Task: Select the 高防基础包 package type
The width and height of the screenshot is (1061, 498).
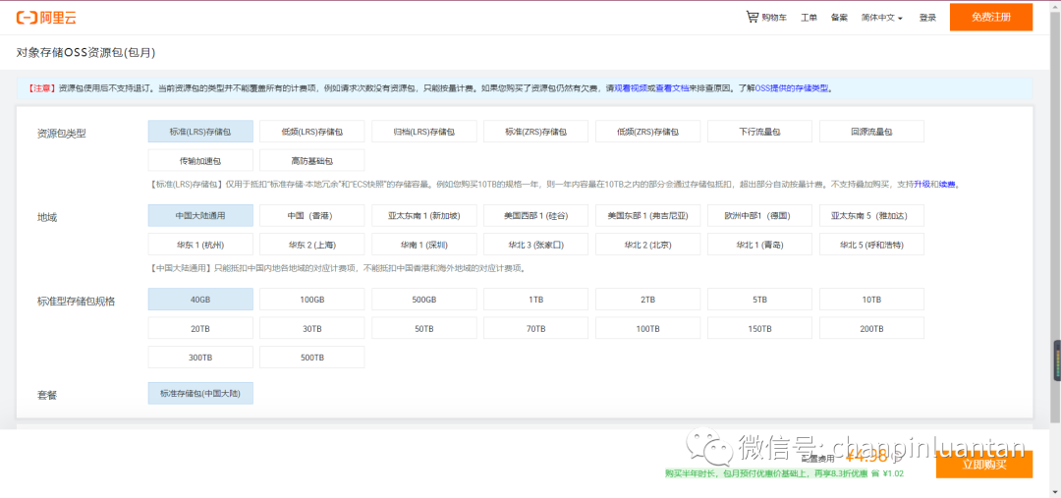Action: click(312, 160)
